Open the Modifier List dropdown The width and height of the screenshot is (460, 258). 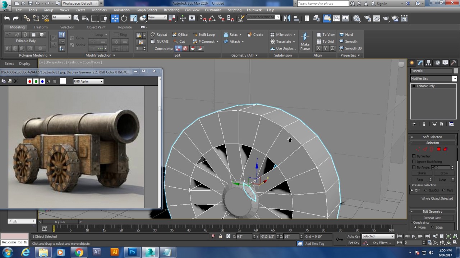[434, 78]
